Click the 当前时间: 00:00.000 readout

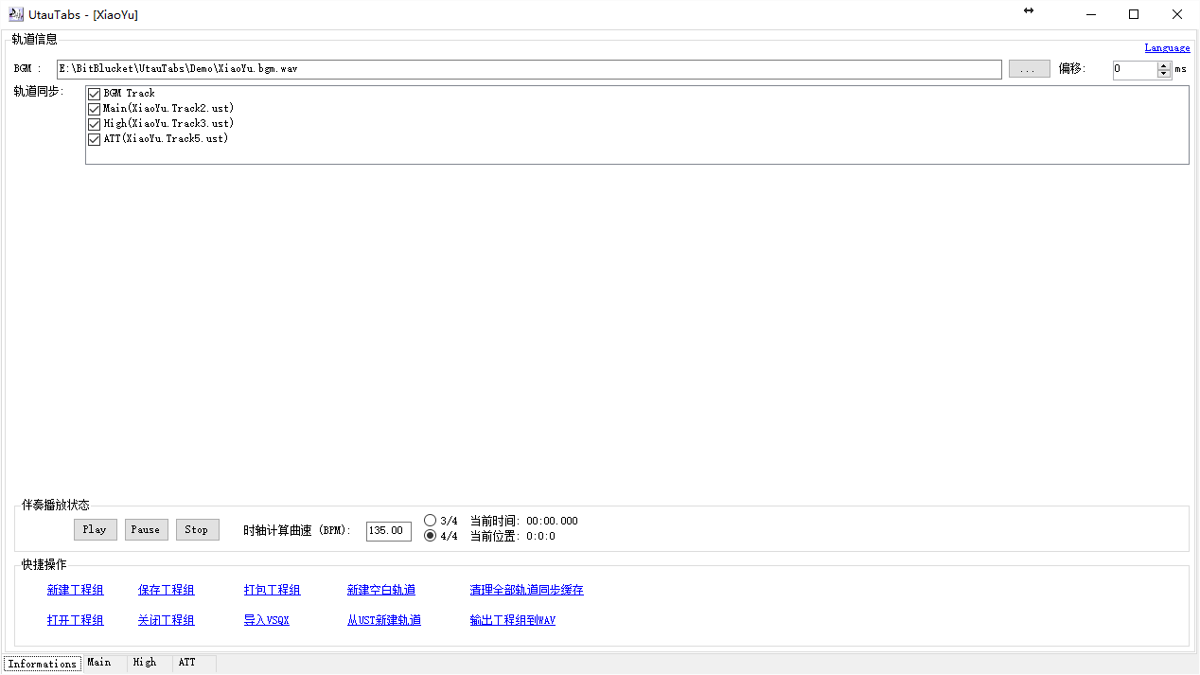[524, 521]
